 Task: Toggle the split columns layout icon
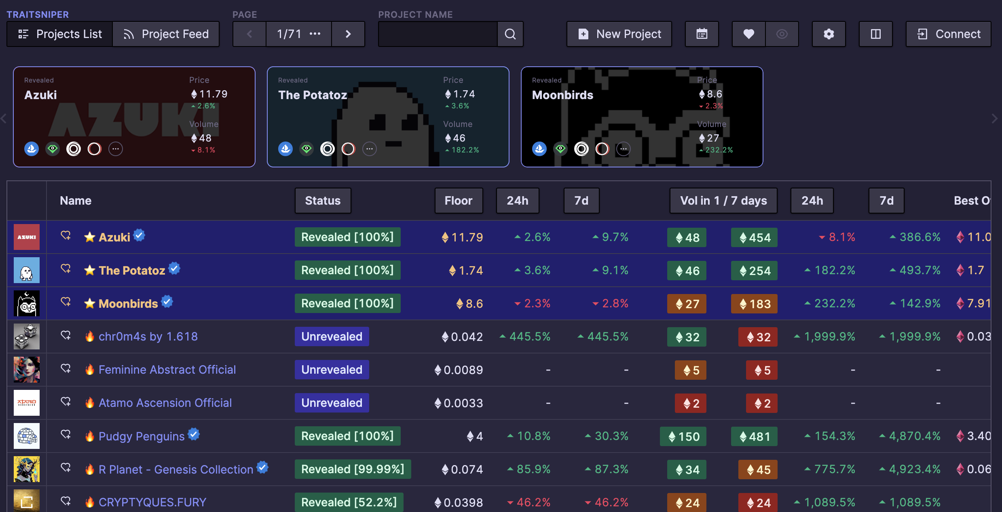coord(876,34)
